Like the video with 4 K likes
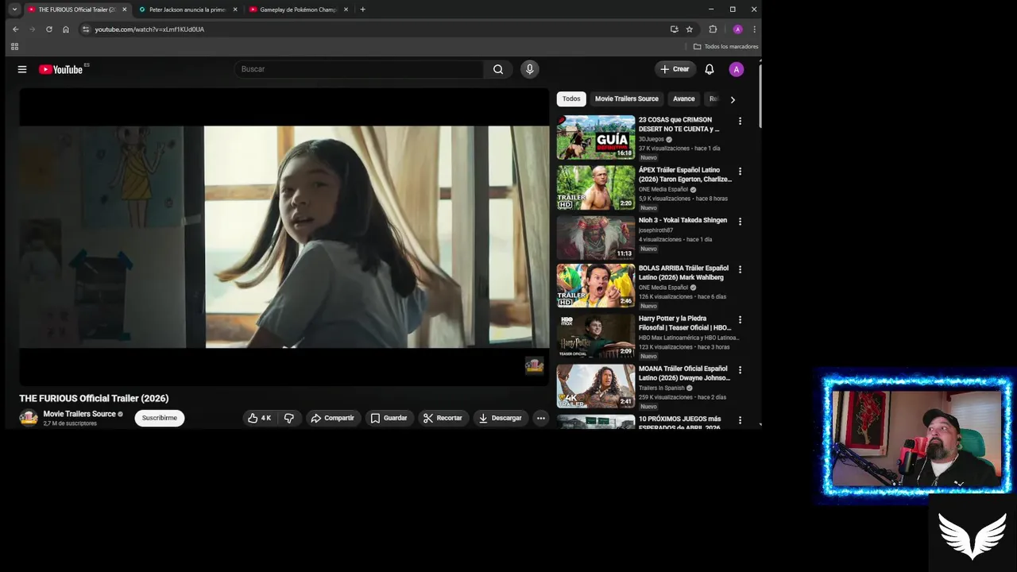This screenshot has width=1017, height=572. tap(259, 418)
